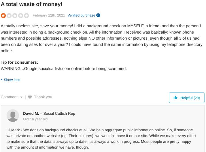
Task: Click the Thank you link
Action: point(43,97)
